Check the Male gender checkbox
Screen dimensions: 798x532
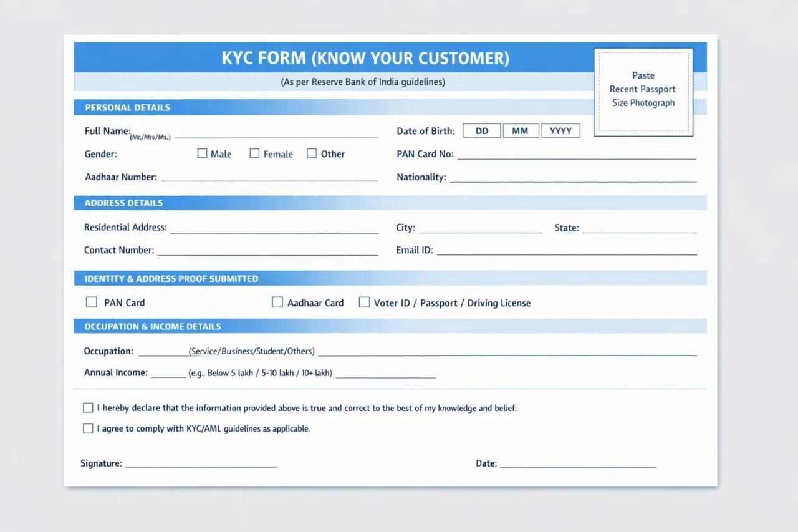coord(202,153)
